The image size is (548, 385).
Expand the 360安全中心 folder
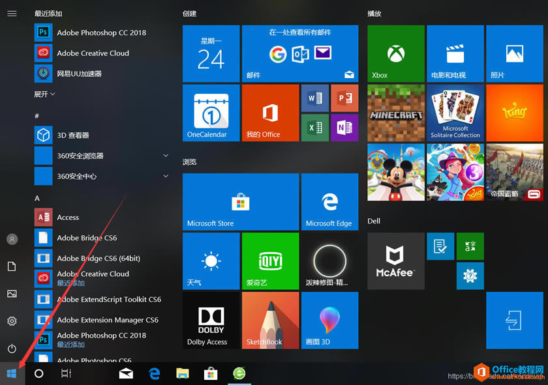102,177
